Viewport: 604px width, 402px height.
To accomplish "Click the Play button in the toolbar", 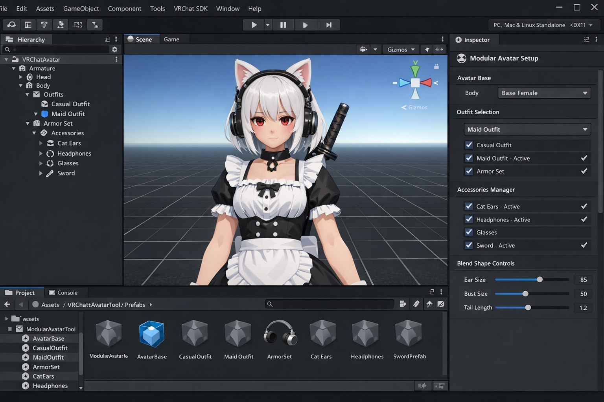I will click(x=254, y=25).
